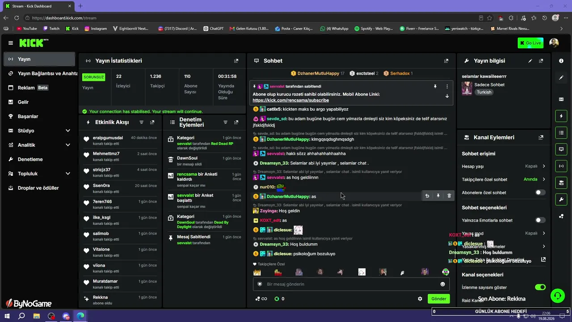Click Dreamsyn_33 username on 'Selamlar abi' message

coord(274,163)
